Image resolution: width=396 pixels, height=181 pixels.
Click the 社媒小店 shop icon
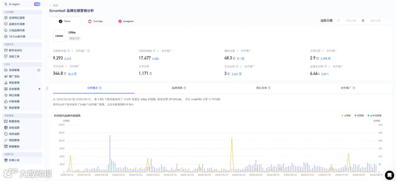(6, 160)
